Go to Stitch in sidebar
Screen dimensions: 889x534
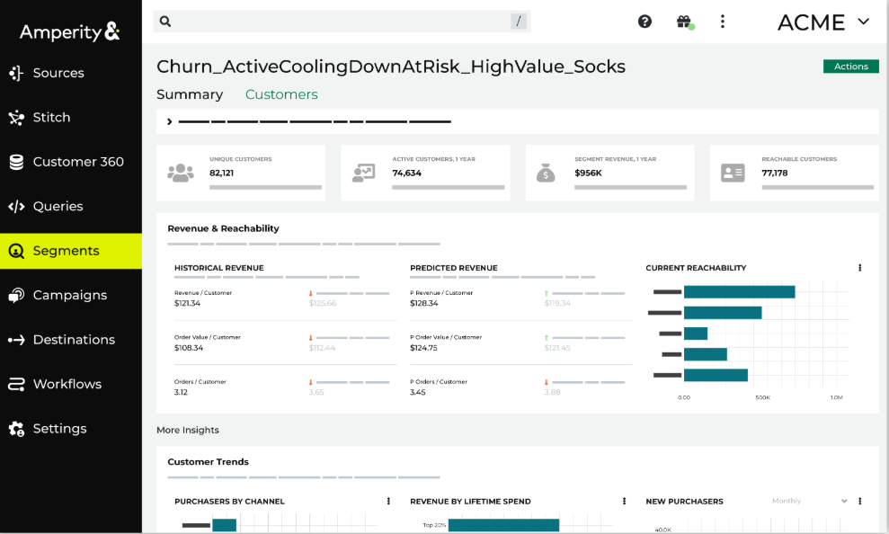click(x=51, y=118)
